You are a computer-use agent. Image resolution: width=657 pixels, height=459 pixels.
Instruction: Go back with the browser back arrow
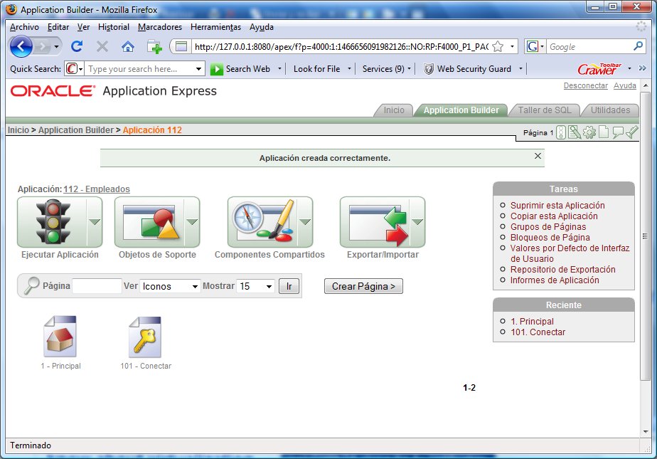point(21,46)
